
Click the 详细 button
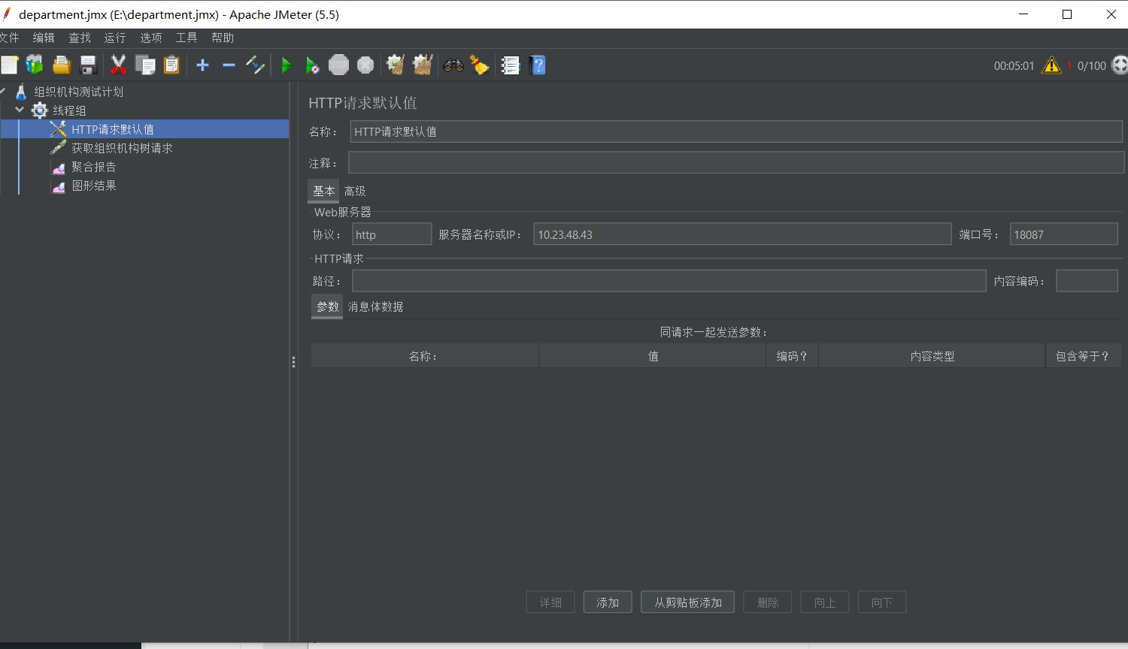pyautogui.click(x=550, y=602)
